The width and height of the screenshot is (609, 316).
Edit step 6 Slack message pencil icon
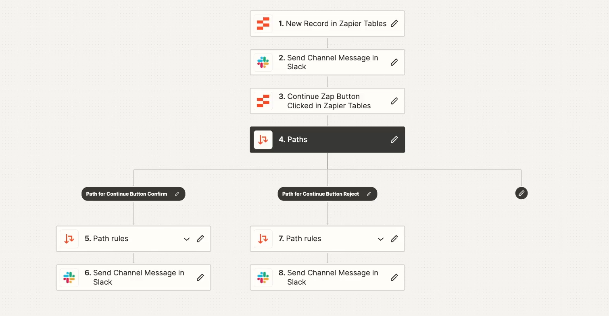click(200, 277)
